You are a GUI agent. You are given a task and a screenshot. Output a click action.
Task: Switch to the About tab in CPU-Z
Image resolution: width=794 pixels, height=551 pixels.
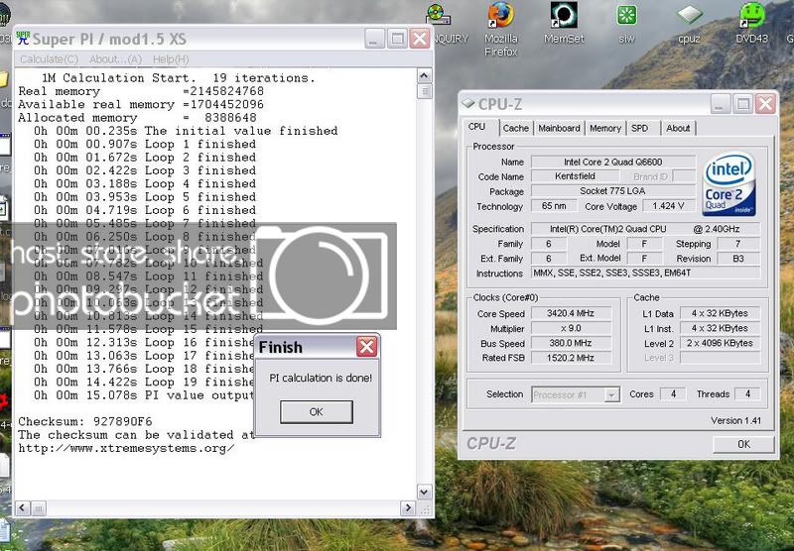click(678, 129)
